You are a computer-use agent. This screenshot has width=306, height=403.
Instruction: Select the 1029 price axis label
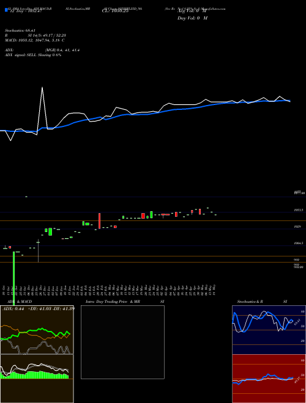pos(297,227)
